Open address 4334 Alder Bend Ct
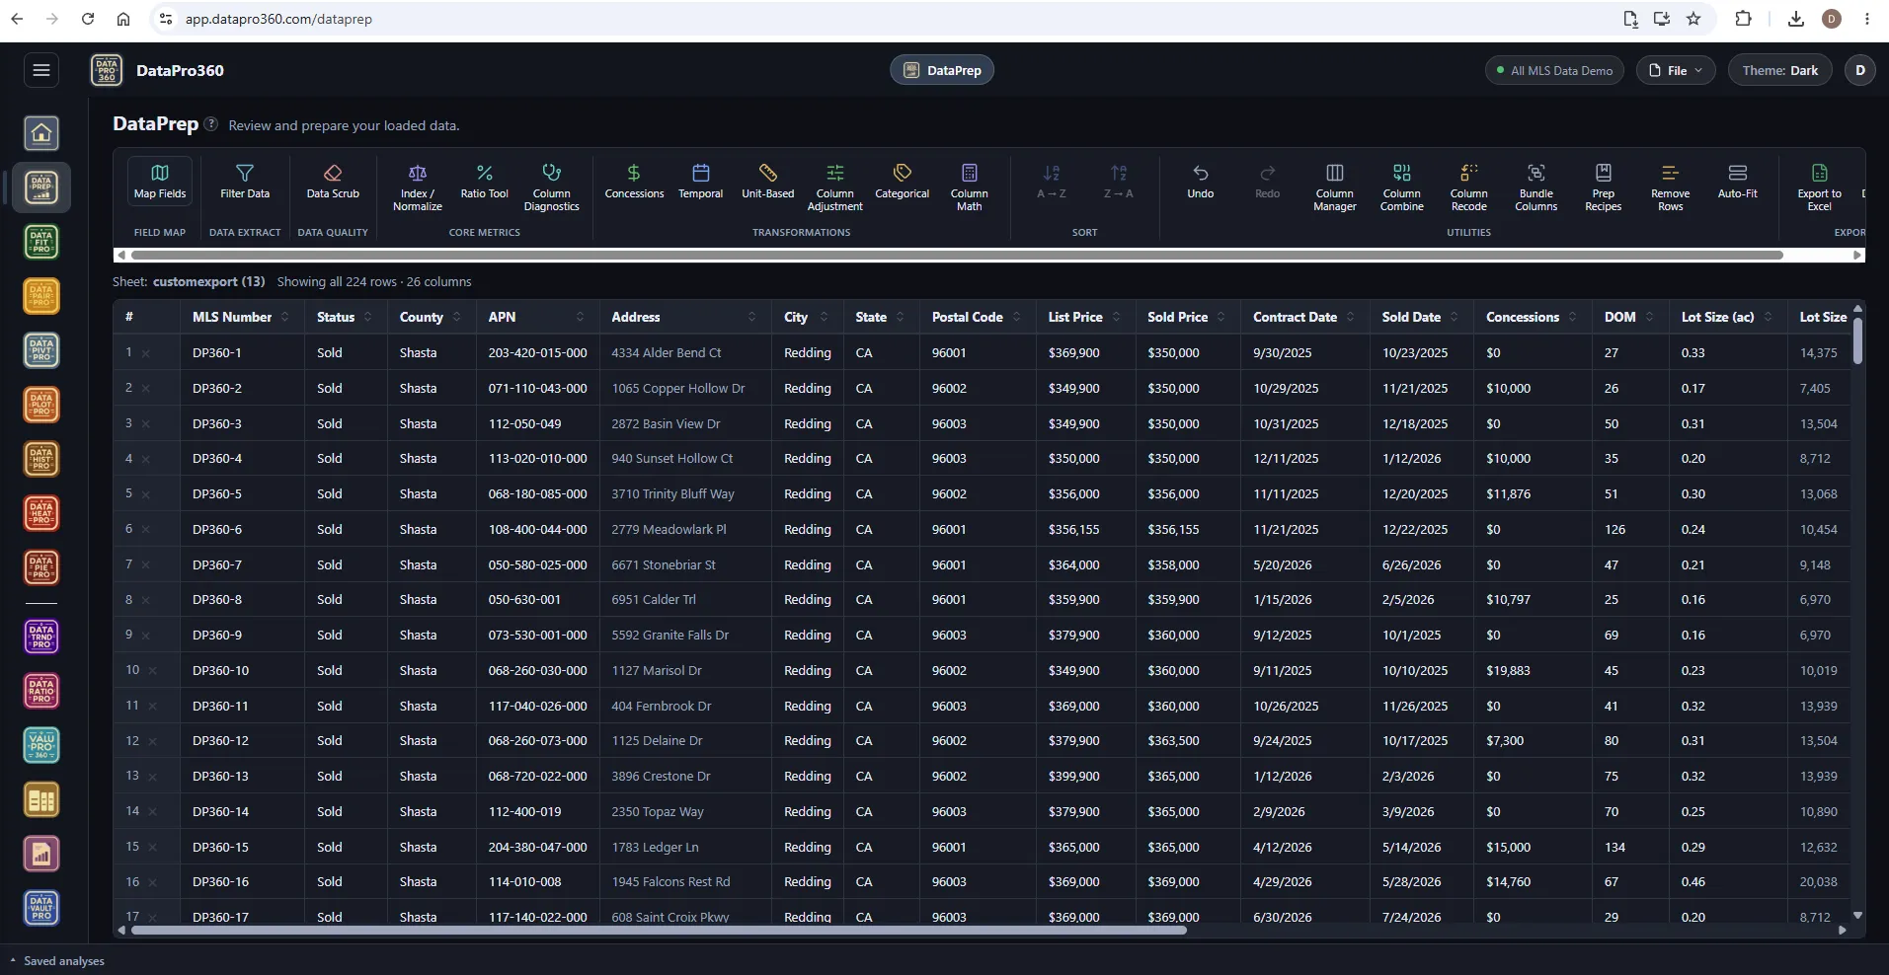 667,352
